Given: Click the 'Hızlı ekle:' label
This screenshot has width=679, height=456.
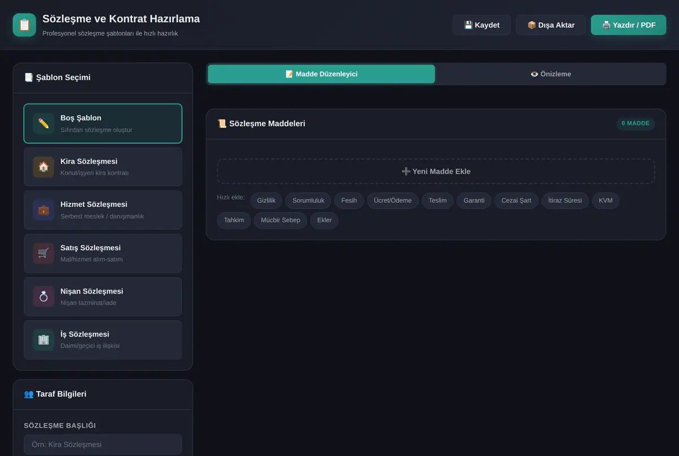Looking at the screenshot, I should tap(231, 197).
